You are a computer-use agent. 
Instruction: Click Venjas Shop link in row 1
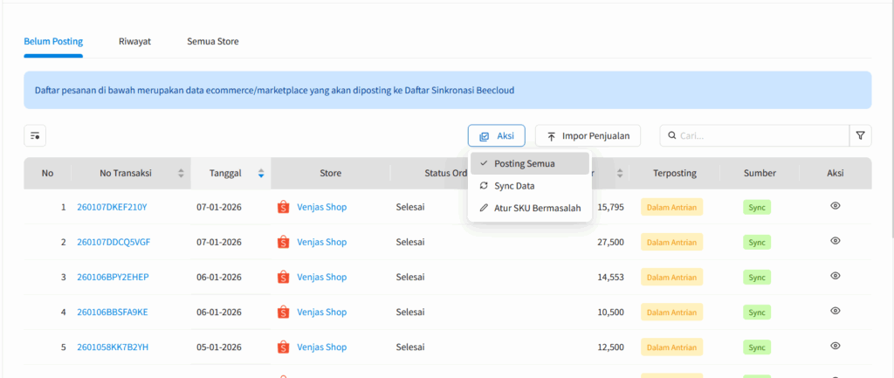click(x=321, y=207)
